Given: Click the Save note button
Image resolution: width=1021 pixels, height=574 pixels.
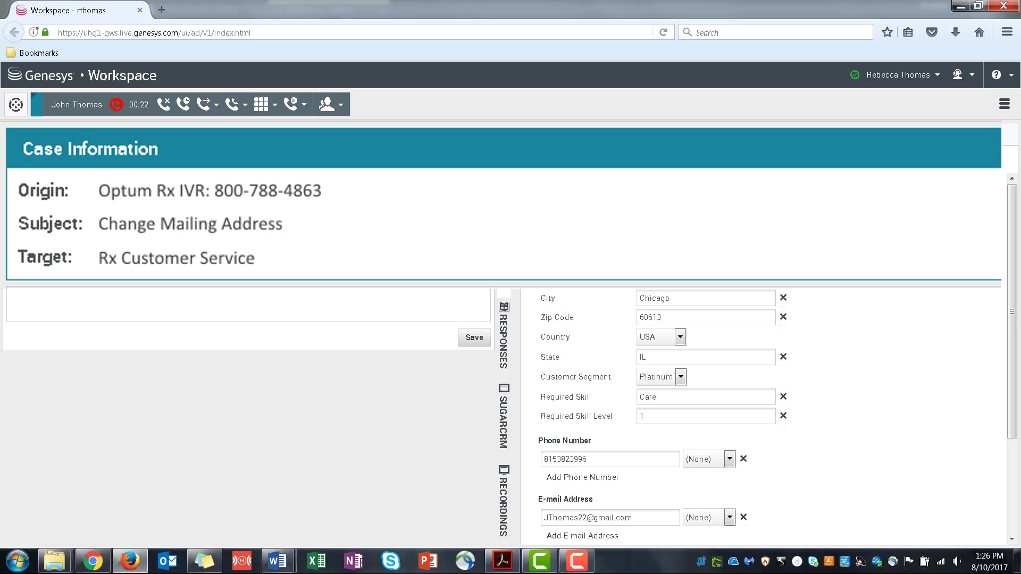Looking at the screenshot, I should [474, 337].
